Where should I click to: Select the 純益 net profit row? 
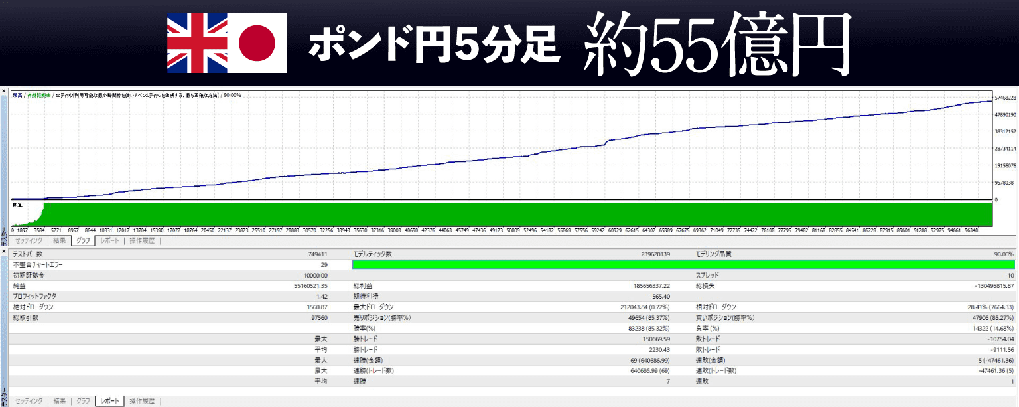coord(172,285)
